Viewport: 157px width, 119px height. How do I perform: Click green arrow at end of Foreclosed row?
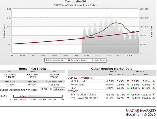[x=153, y=84]
